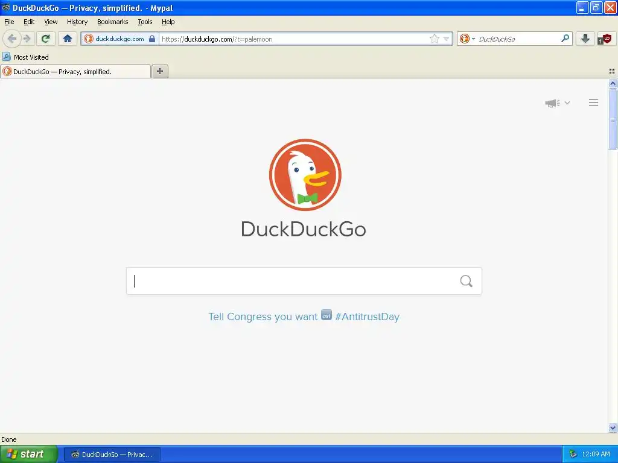The height and width of the screenshot is (463, 618).
Task: Click the list all tabs grid icon
Action: point(612,71)
